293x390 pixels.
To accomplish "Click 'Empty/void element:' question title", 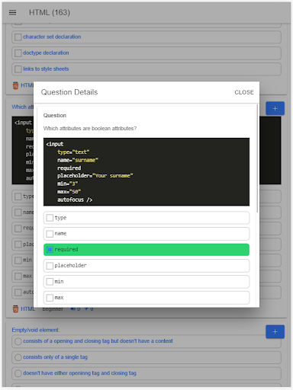I will 35,330.
